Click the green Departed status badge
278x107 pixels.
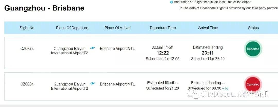point(253,49)
